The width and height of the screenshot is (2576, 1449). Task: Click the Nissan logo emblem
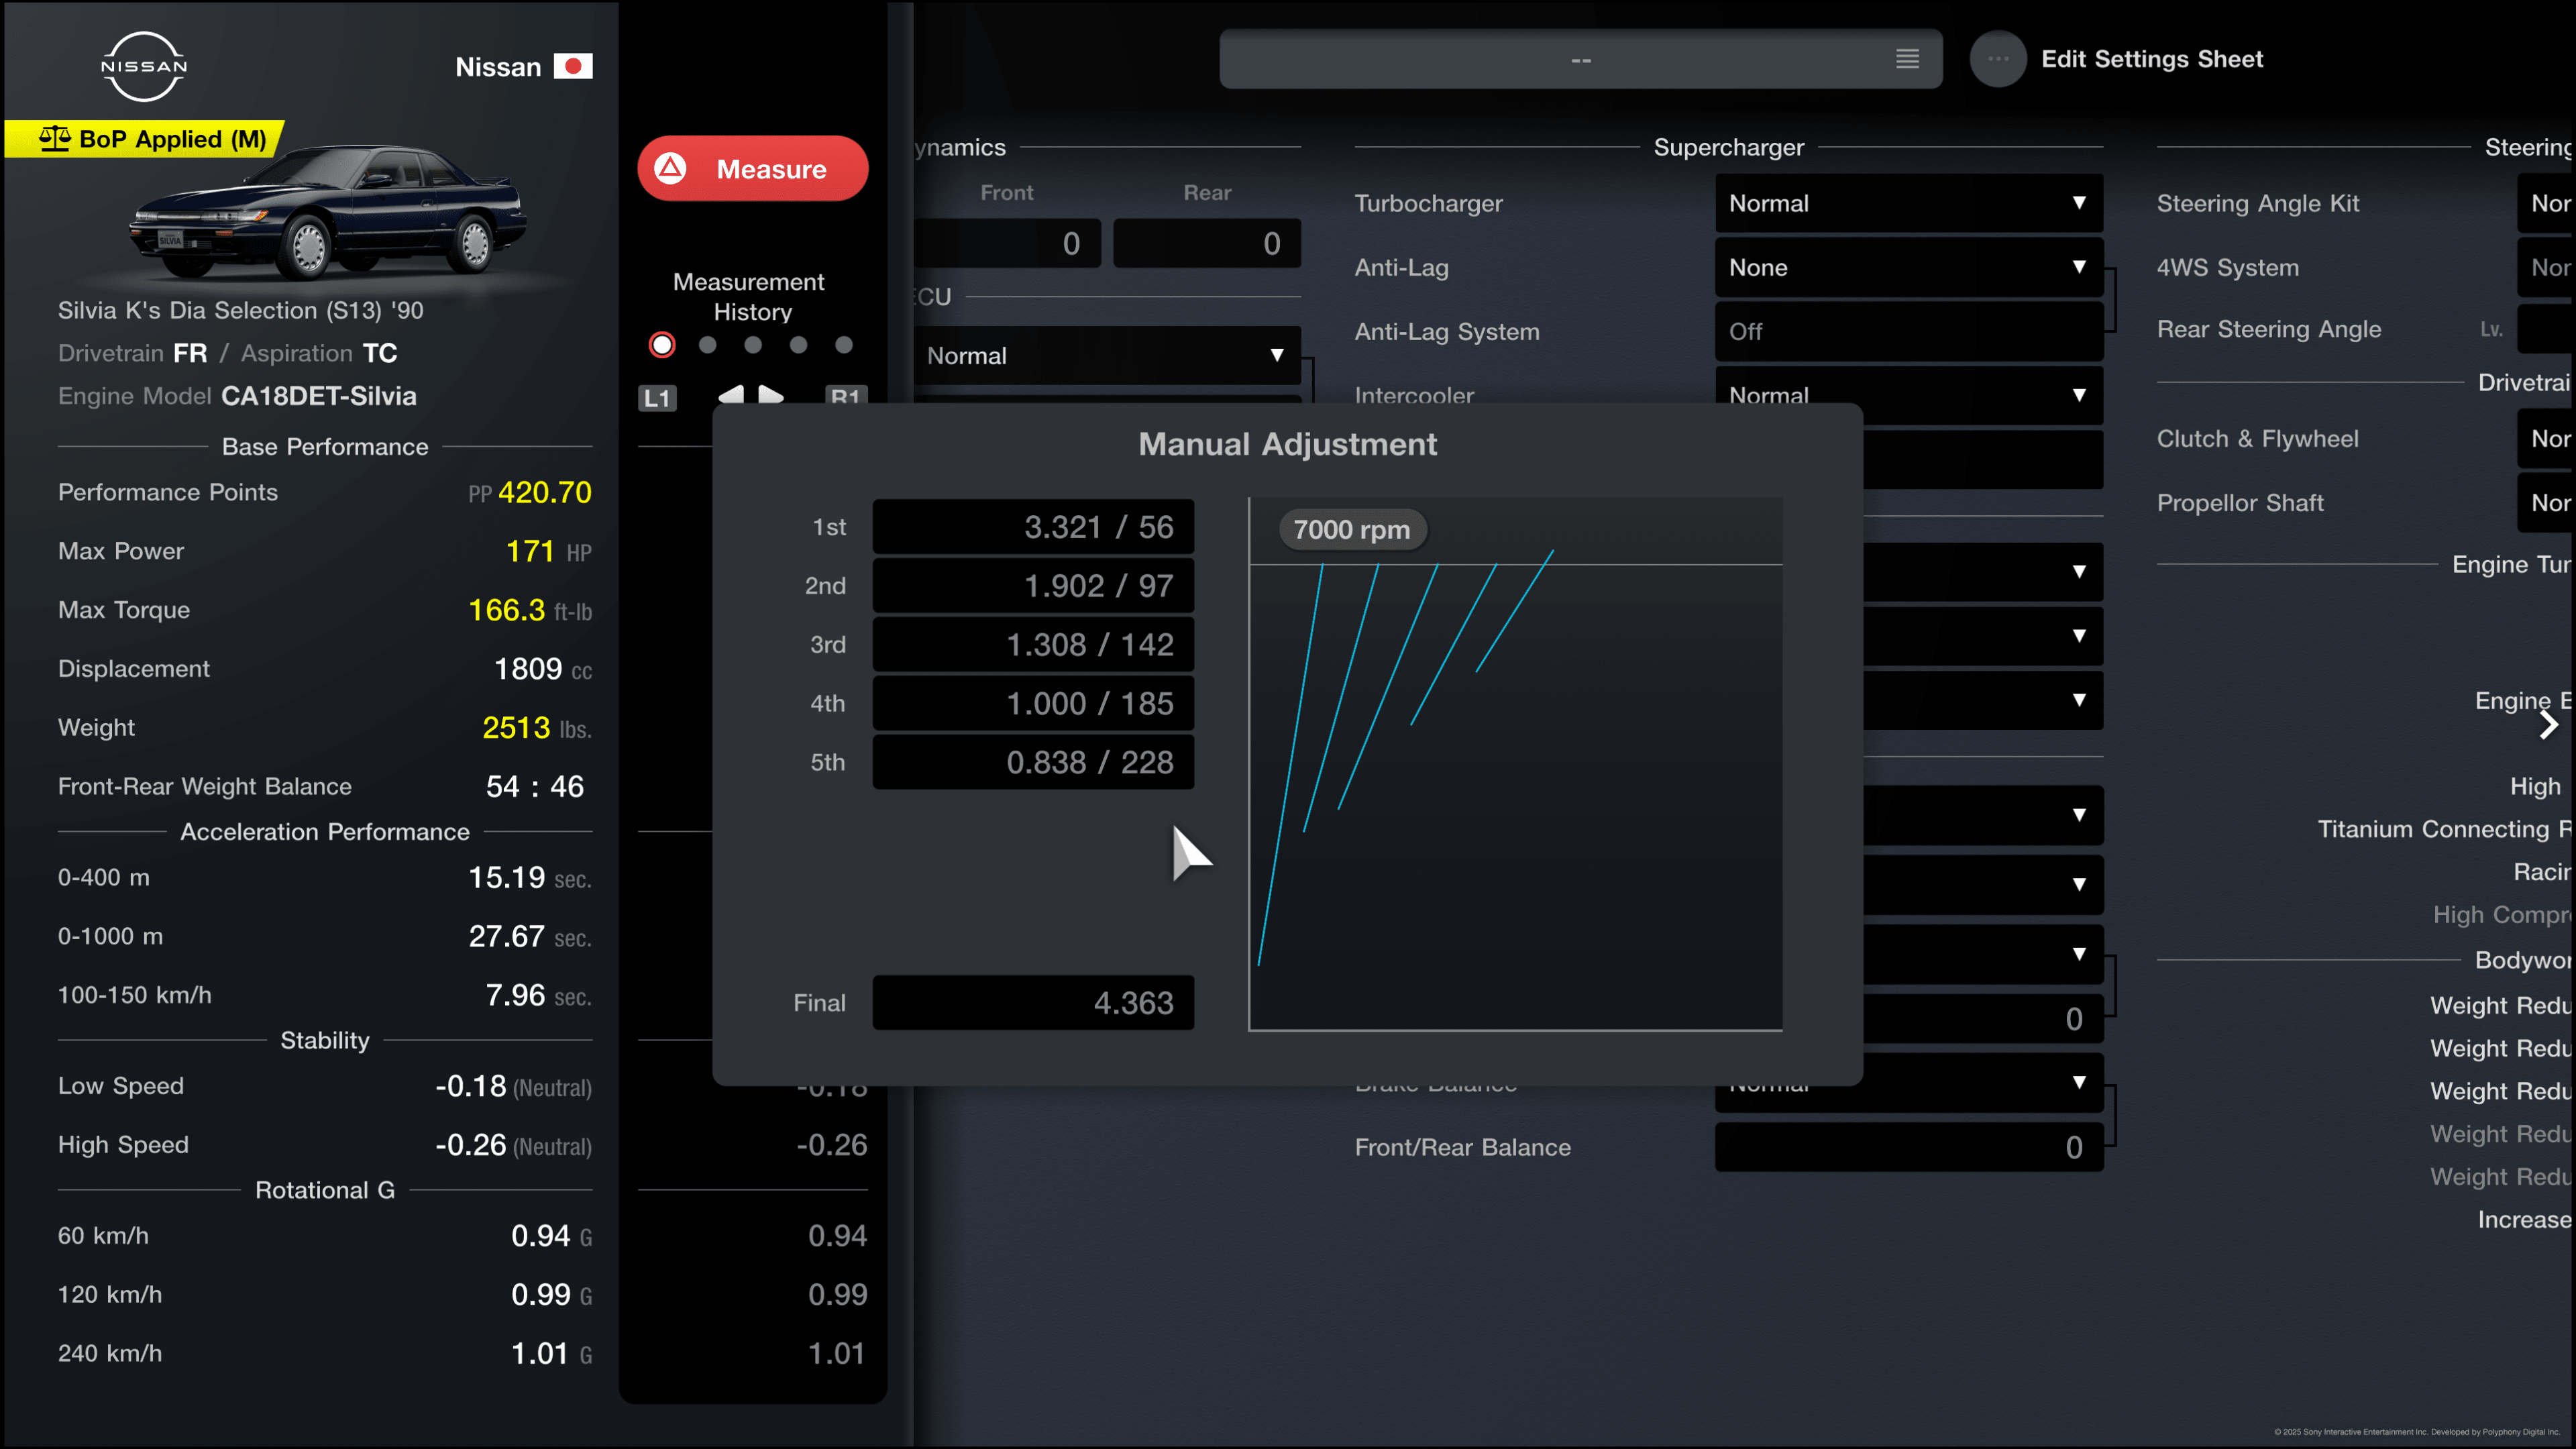144,66
